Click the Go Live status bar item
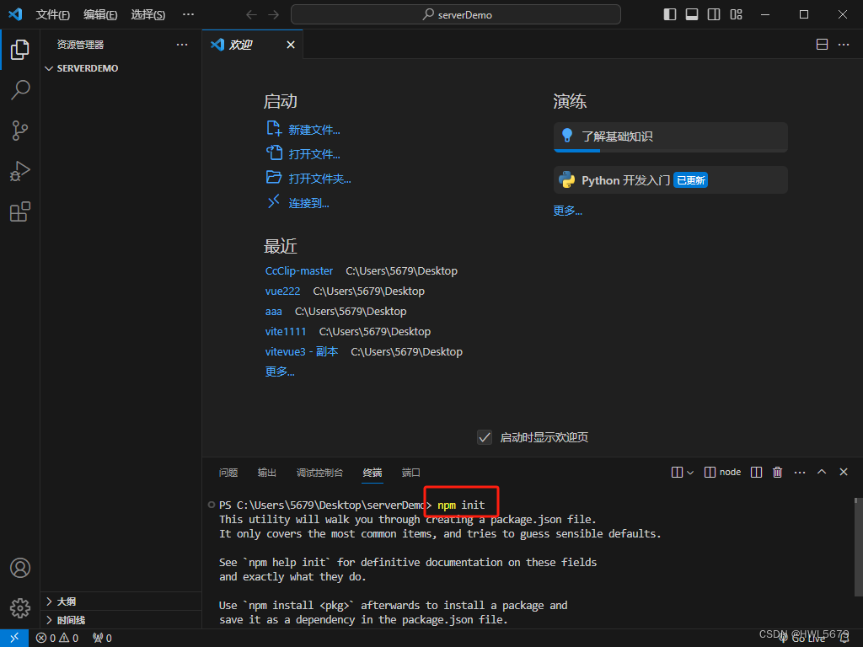The width and height of the screenshot is (863, 647). pos(802,639)
